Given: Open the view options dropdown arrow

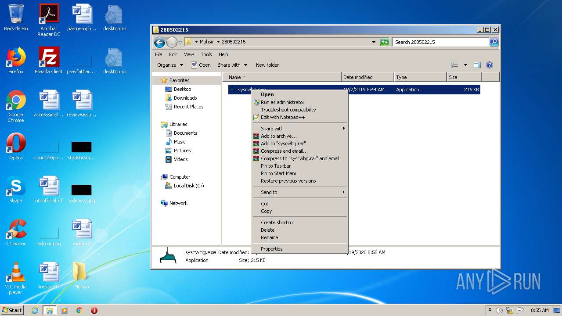Looking at the screenshot, I should (465, 65).
